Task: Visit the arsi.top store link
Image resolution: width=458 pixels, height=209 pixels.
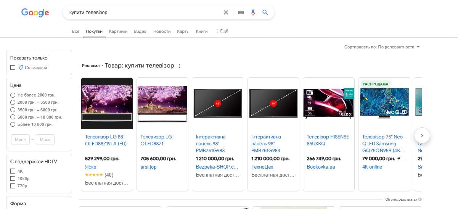Action: (x=148, y=167)
